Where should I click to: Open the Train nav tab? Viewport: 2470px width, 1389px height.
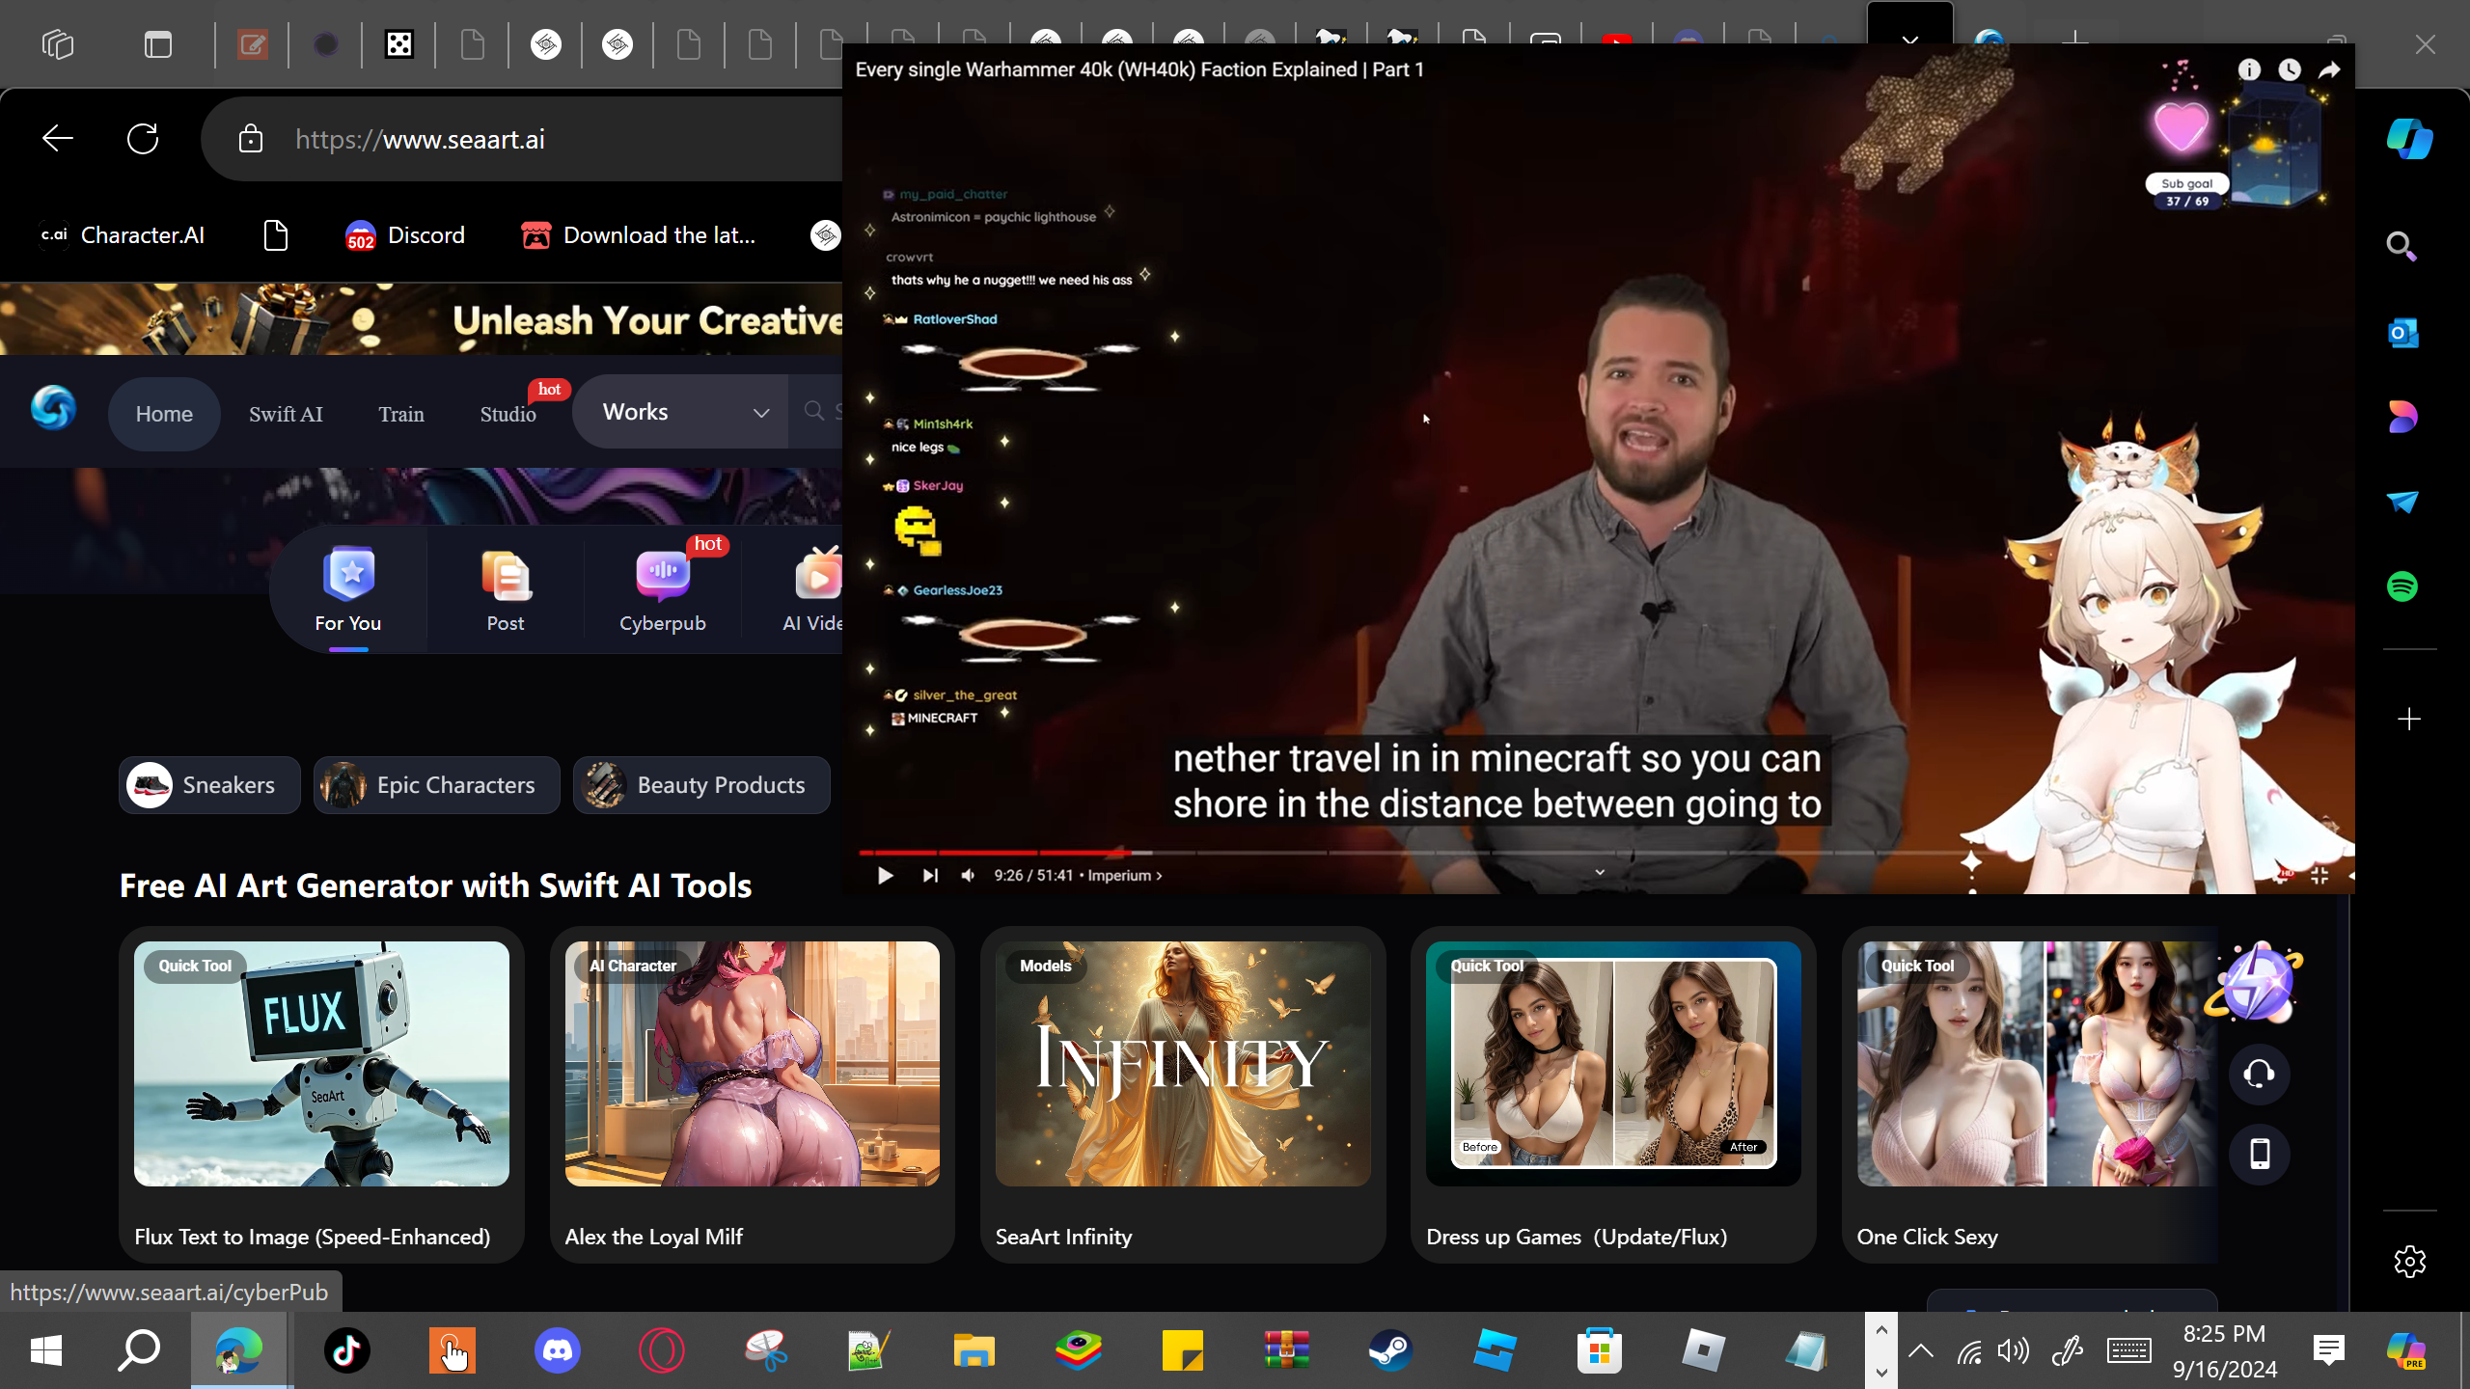coord(401,414)
